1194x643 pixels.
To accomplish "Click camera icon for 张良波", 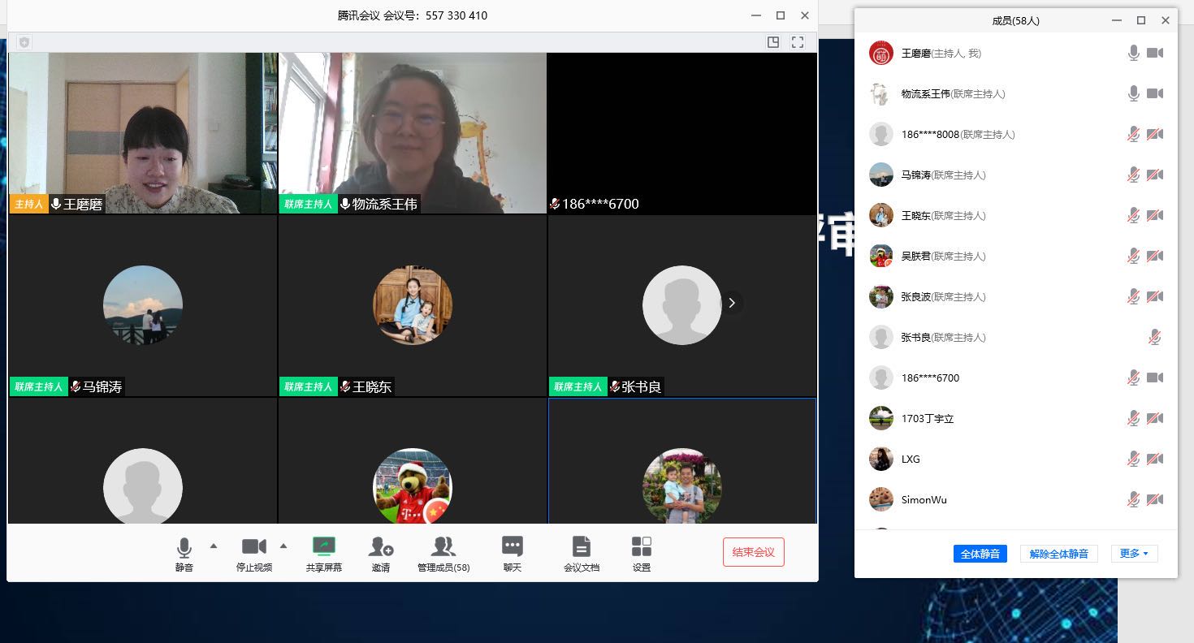I will 1155,296.
